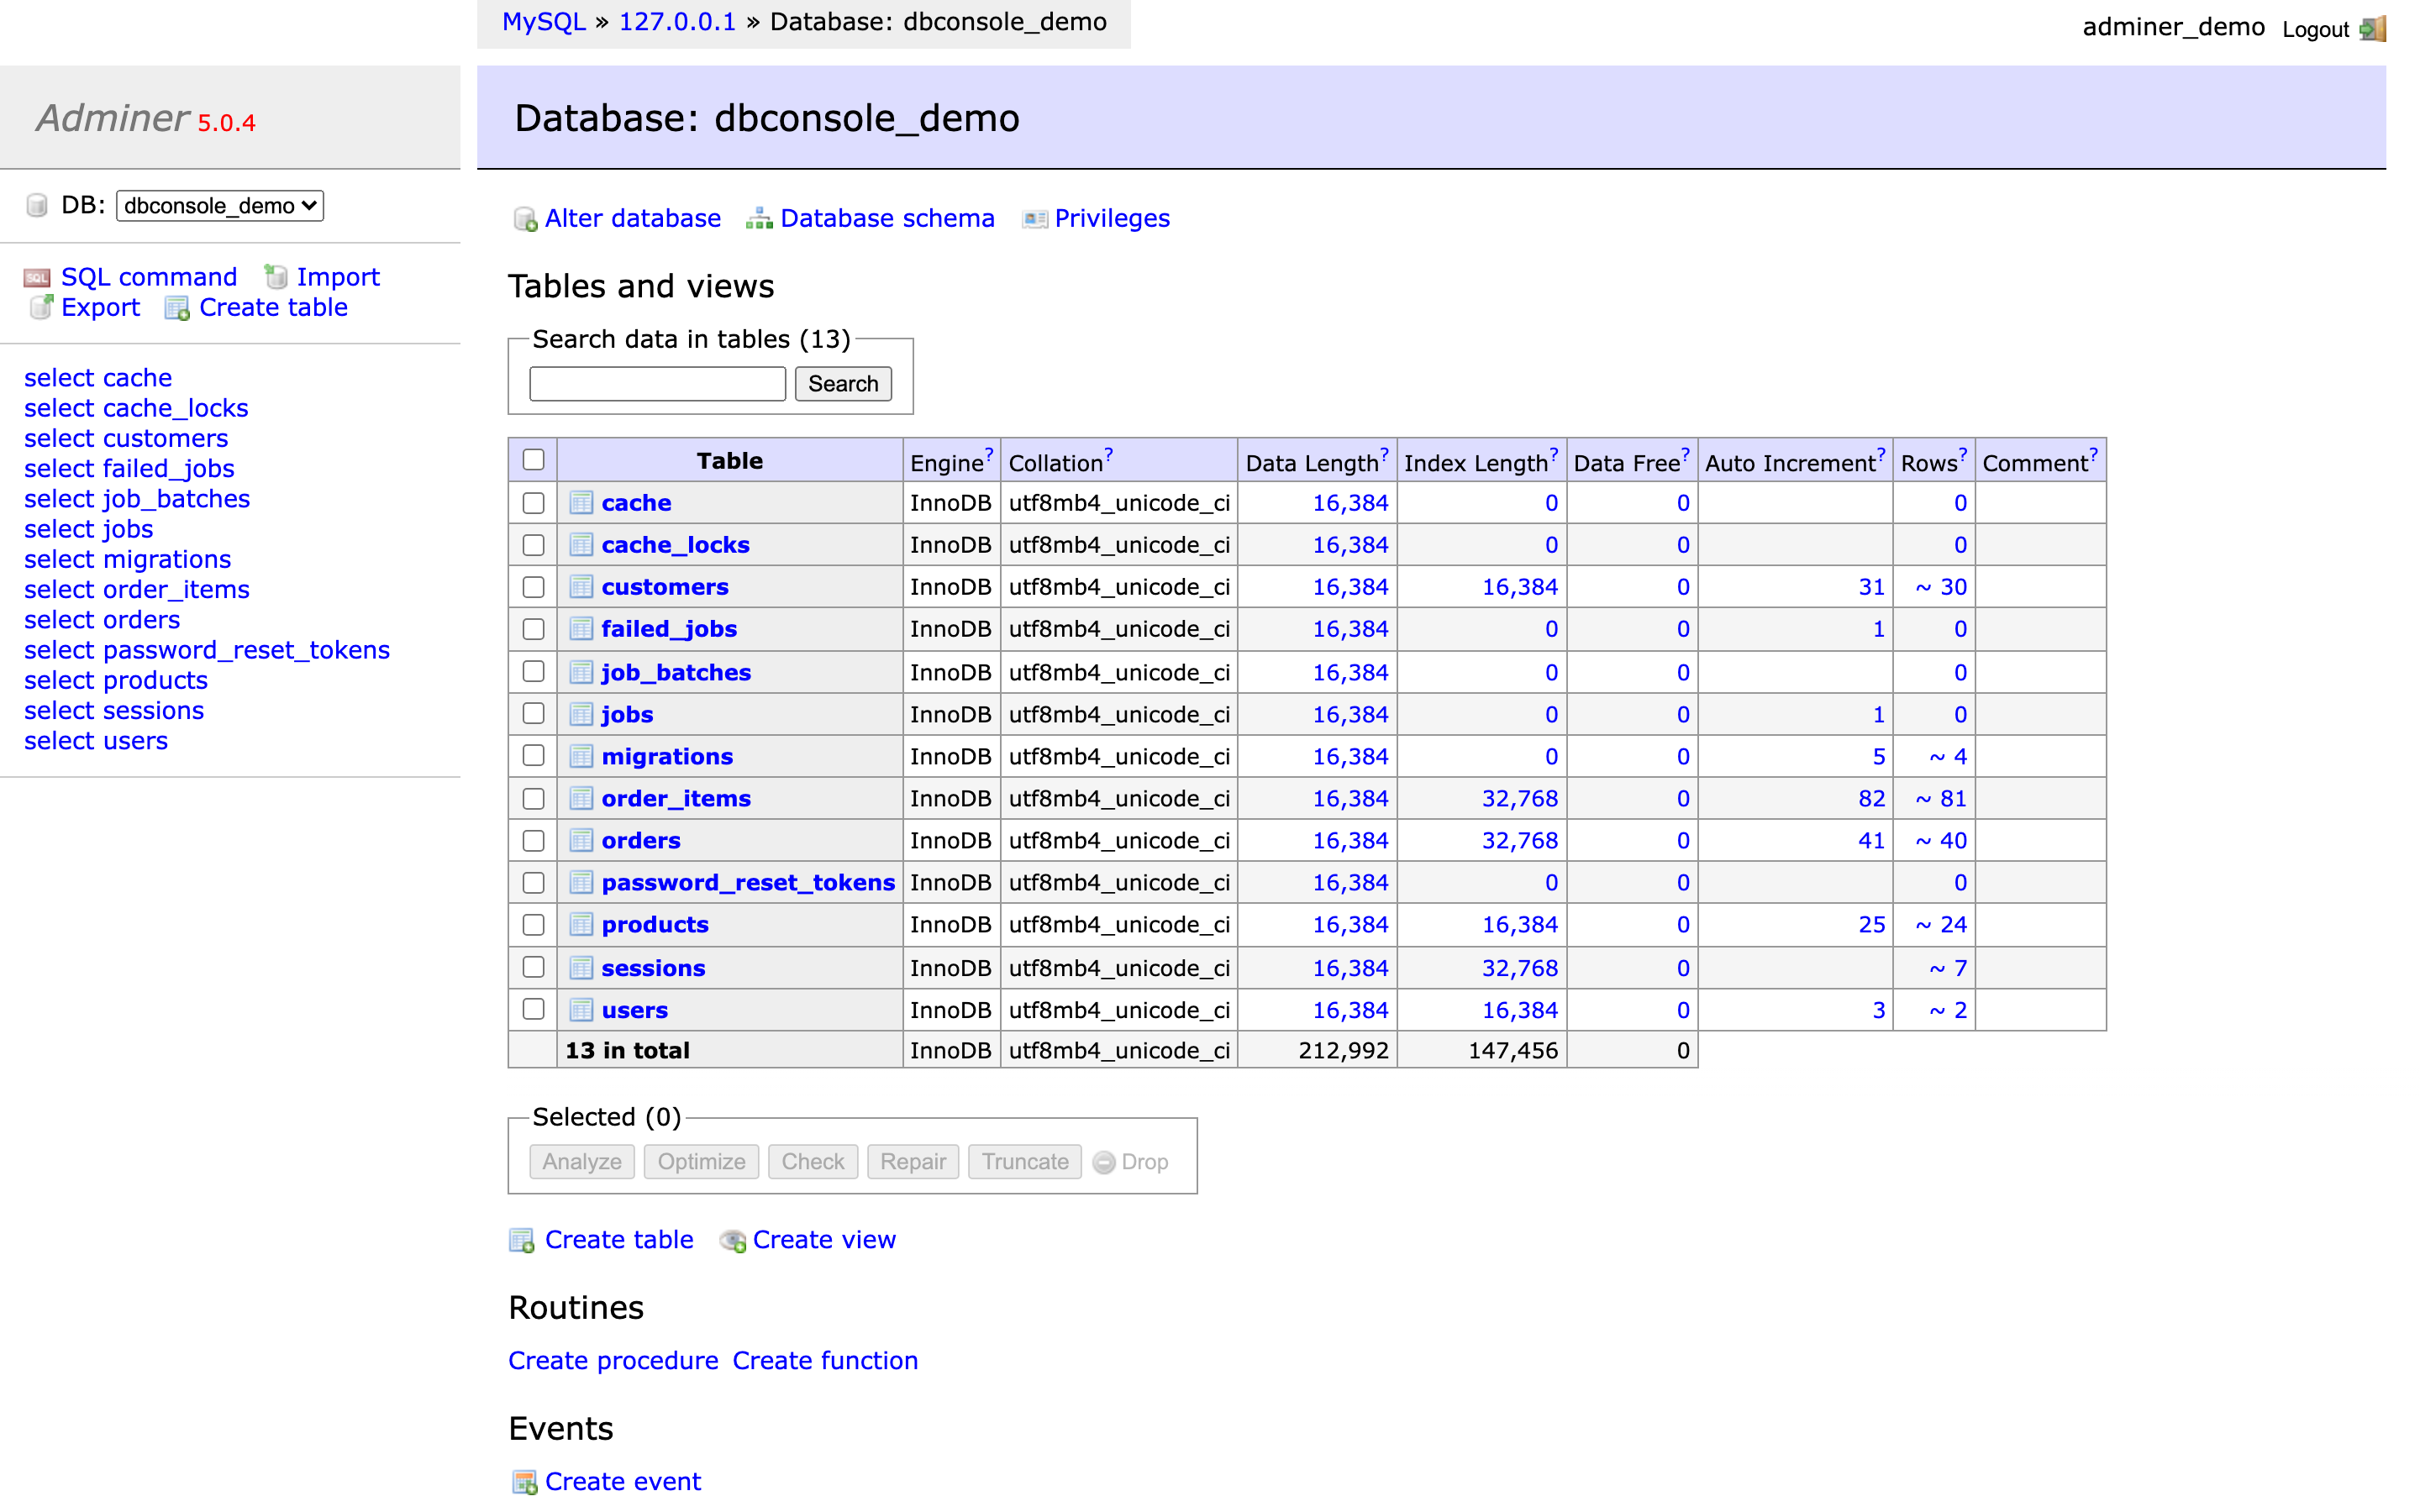Screen dimensions: 2420x1512
Task: Click the Import icon in sidebar
Action: [x=276, y=277]
